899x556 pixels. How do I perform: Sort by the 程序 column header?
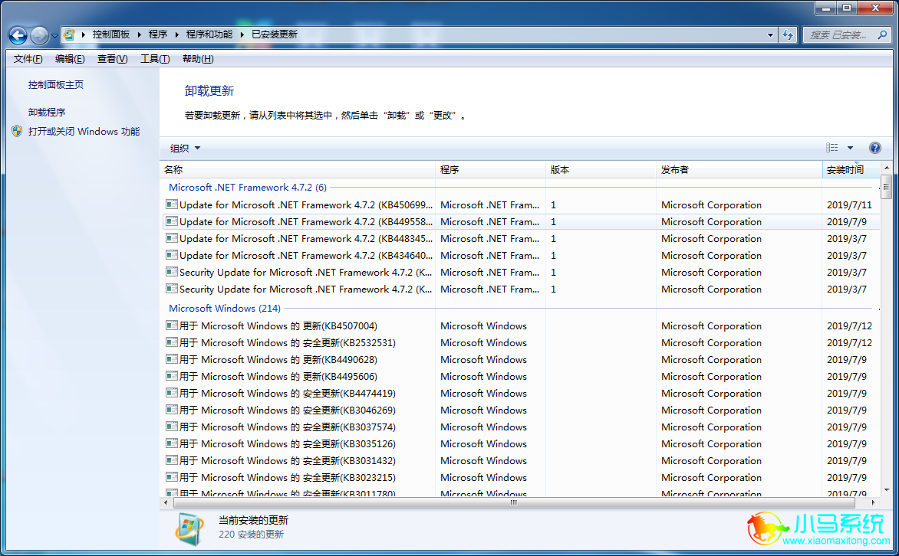pos(490,169)
